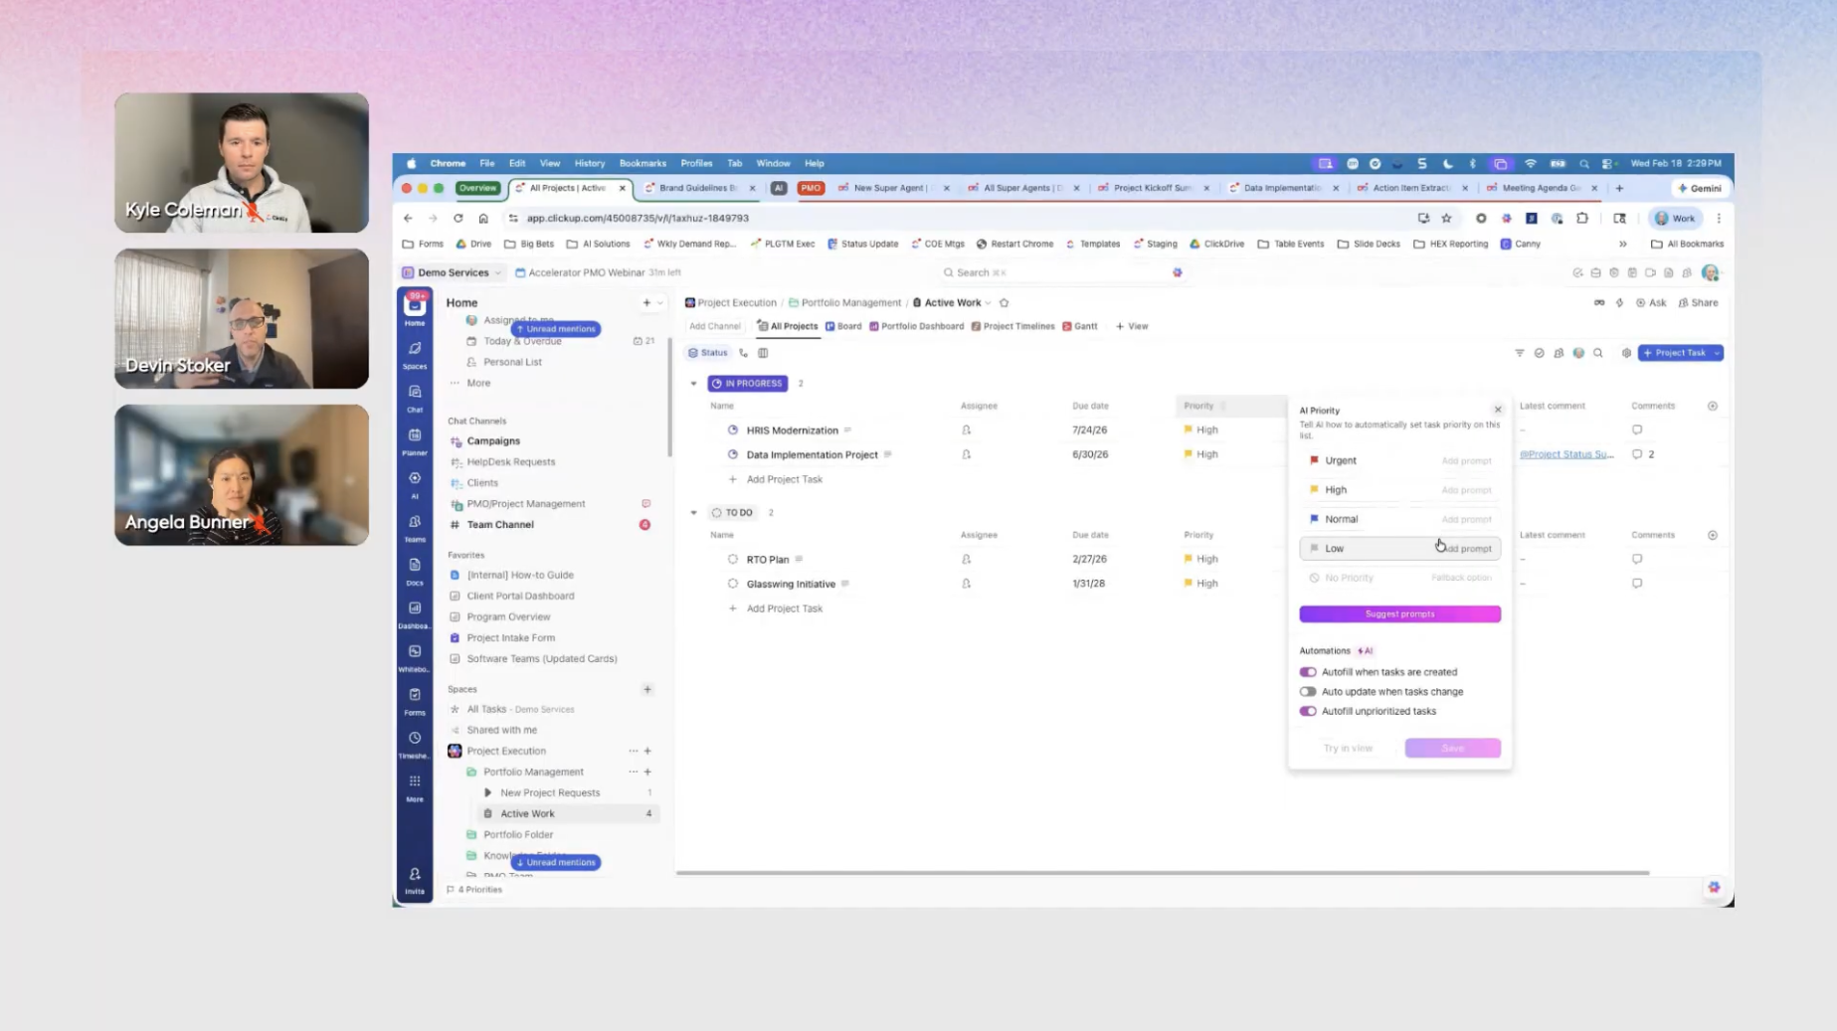Click the columns icon next to Status
1837x1031 pixels.
click(x=763, y=353)
